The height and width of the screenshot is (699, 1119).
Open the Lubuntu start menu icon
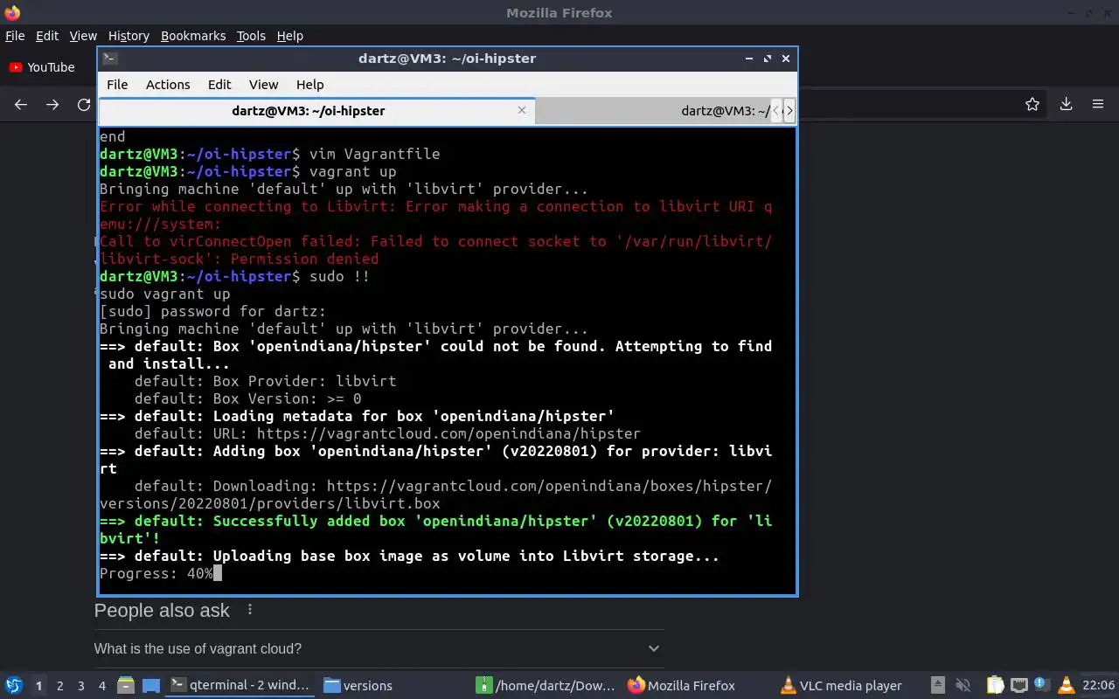coord(13,685)
